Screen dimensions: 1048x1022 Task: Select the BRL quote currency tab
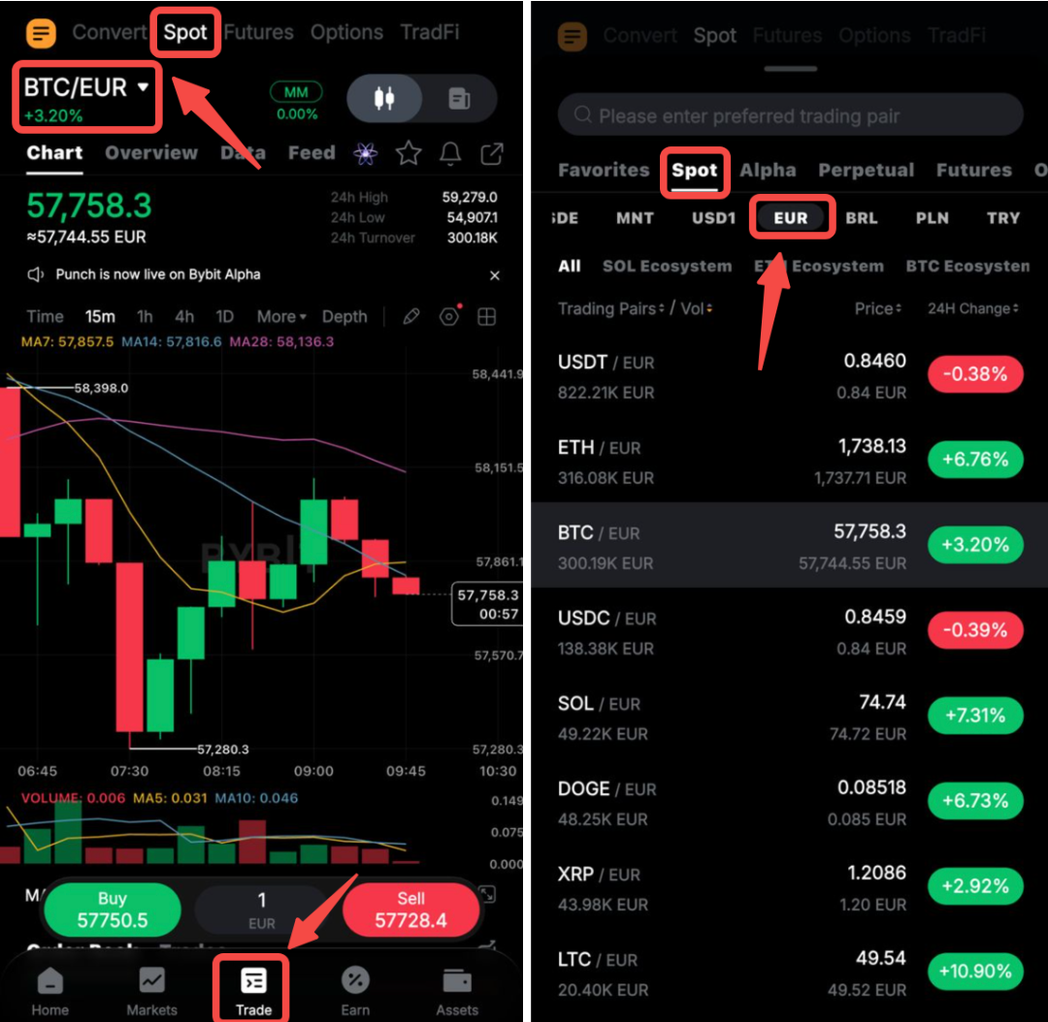pyautogui.click(x=861, y=218)
